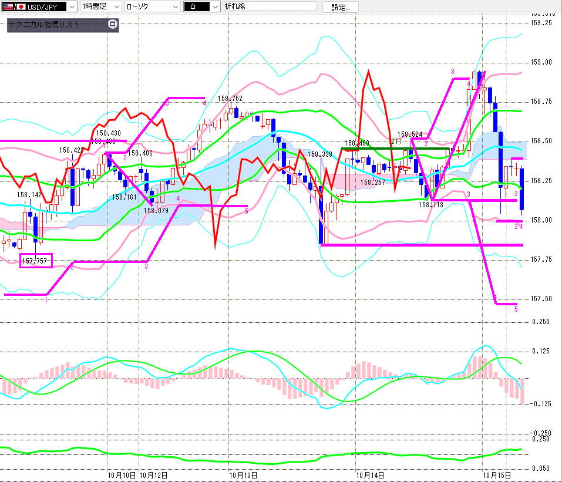Click the 159.00 price axis label
Viewport: 562px width, 482px height.
(541, 62)
